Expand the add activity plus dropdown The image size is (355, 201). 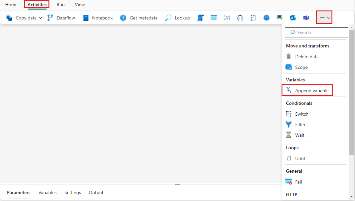328,17
